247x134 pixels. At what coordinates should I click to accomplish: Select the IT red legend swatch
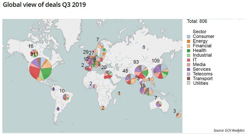pyautogui.click(x=189, y=60)
